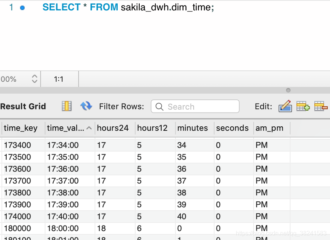Click the edit current row pencil icon
The image size is (330, 240).
pyautogui.click(x=285, y=106)
